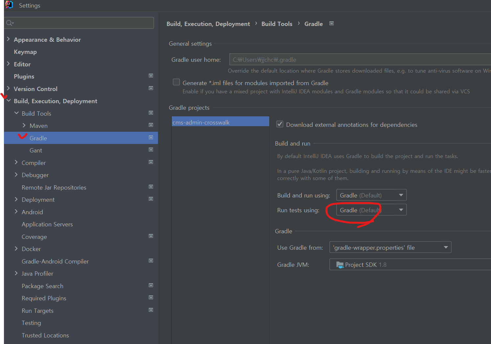Click the Build Tools breadcrumb
Viewport: 491px width, 344px height.
click(277, 24)
